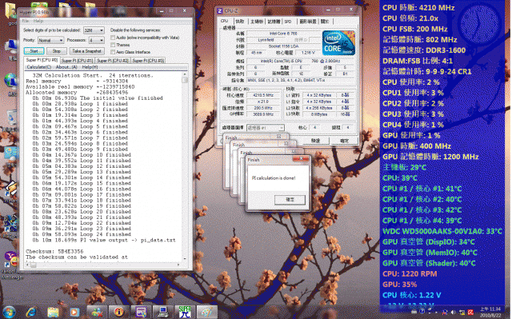
Task: Enable the Themes service checkbox
Action: point(113,45)
